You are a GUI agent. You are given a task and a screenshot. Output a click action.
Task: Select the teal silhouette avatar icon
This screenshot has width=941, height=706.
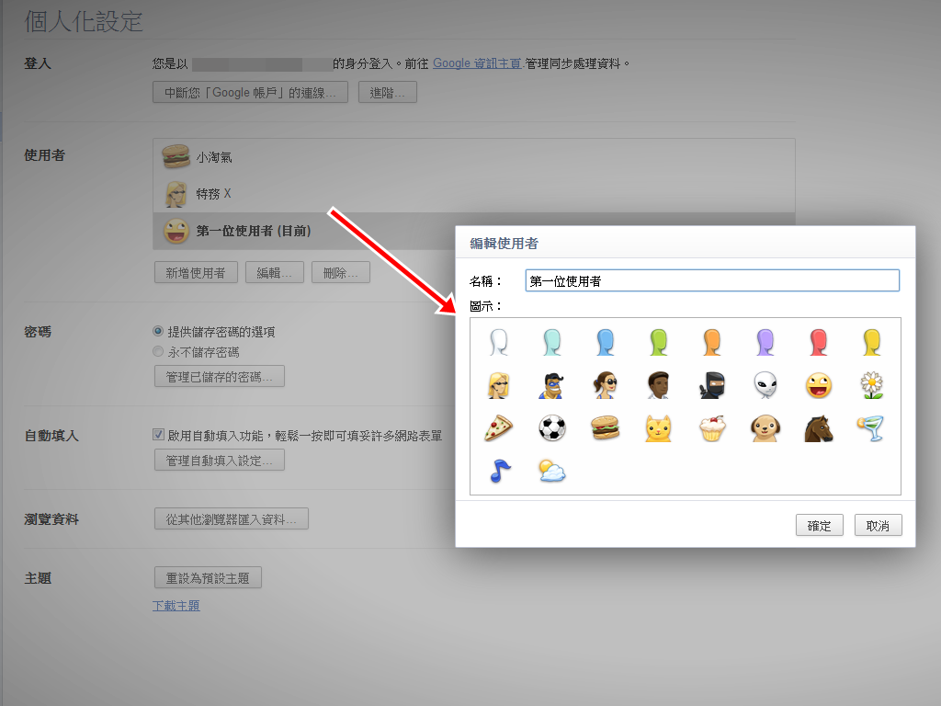(552, 342)
